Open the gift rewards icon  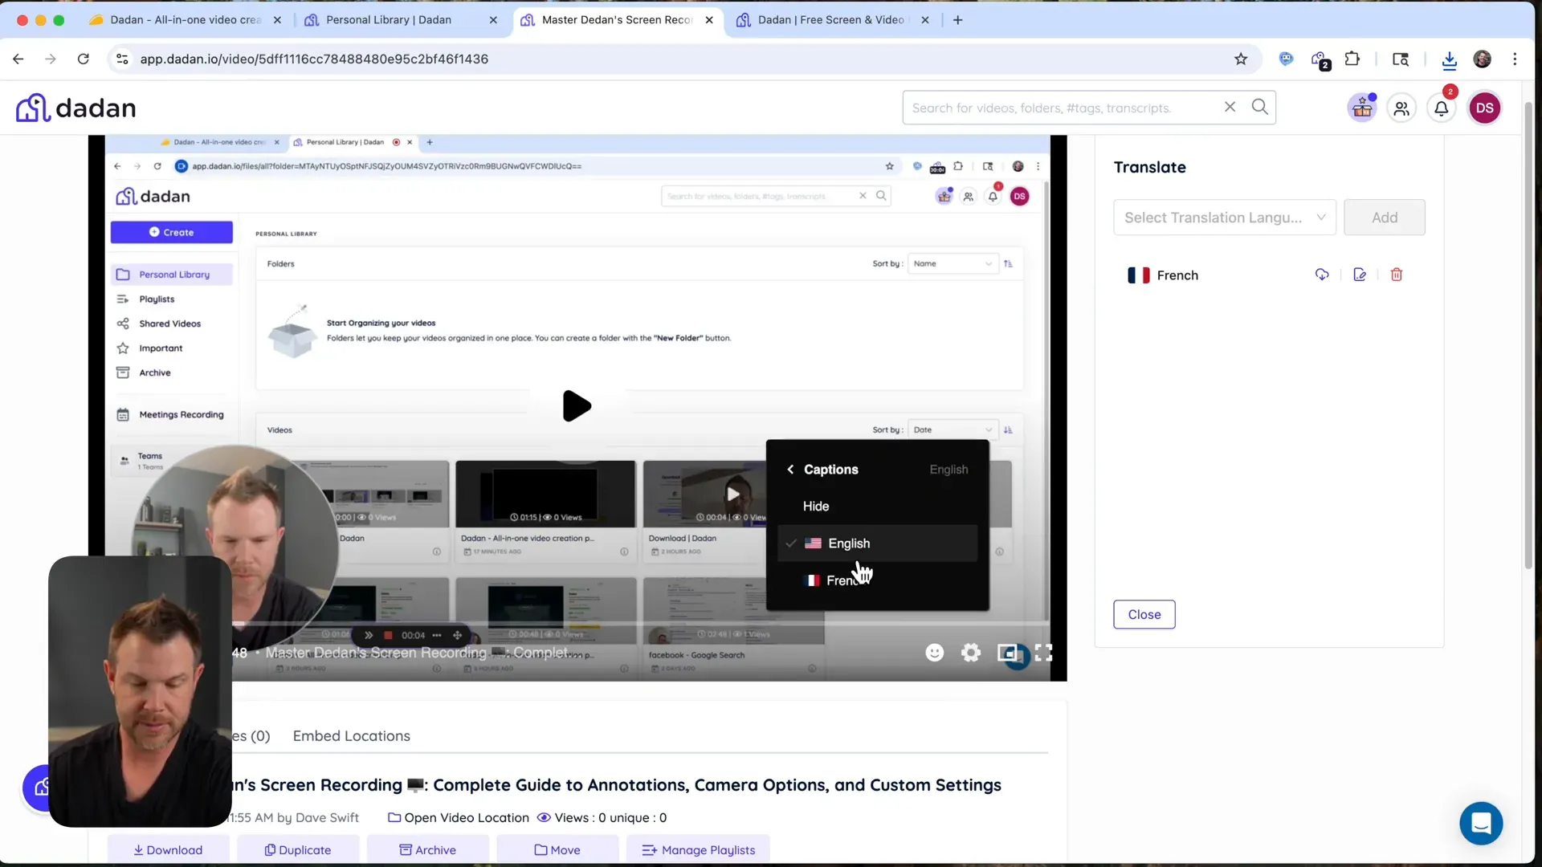click(x=1363, y=108)
